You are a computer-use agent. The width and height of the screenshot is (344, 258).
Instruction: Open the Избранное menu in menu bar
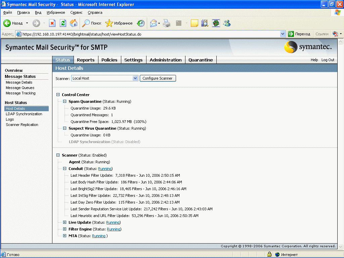56,12
